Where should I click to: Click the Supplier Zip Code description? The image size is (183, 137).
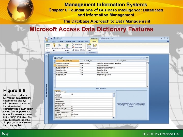click(x=121, y=75)
